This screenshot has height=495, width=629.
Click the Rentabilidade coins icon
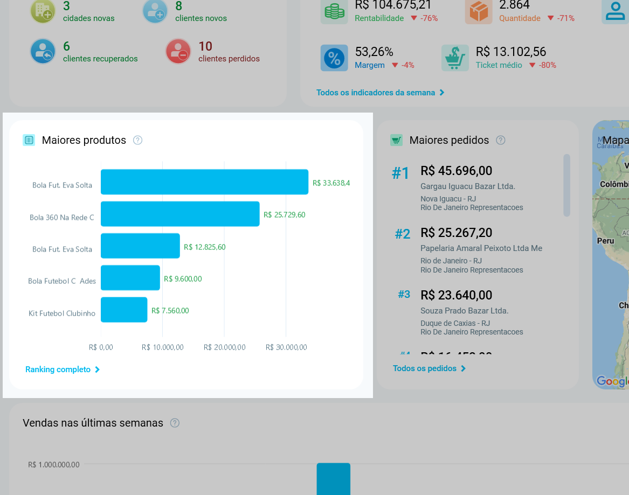tap(334, 11)
